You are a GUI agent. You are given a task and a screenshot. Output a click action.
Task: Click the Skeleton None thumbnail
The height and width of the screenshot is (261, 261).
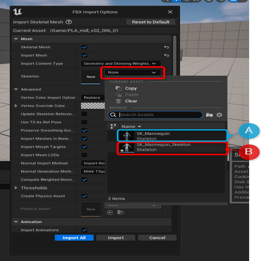point(91,76)
